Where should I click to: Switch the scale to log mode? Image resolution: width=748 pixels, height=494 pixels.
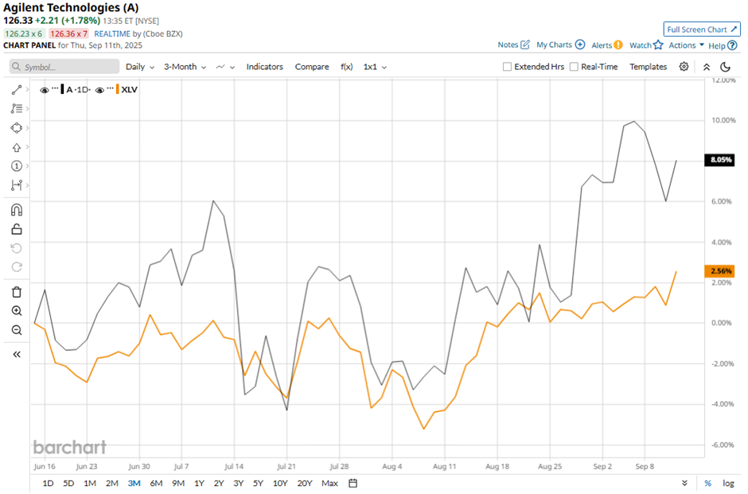point(728,483)
